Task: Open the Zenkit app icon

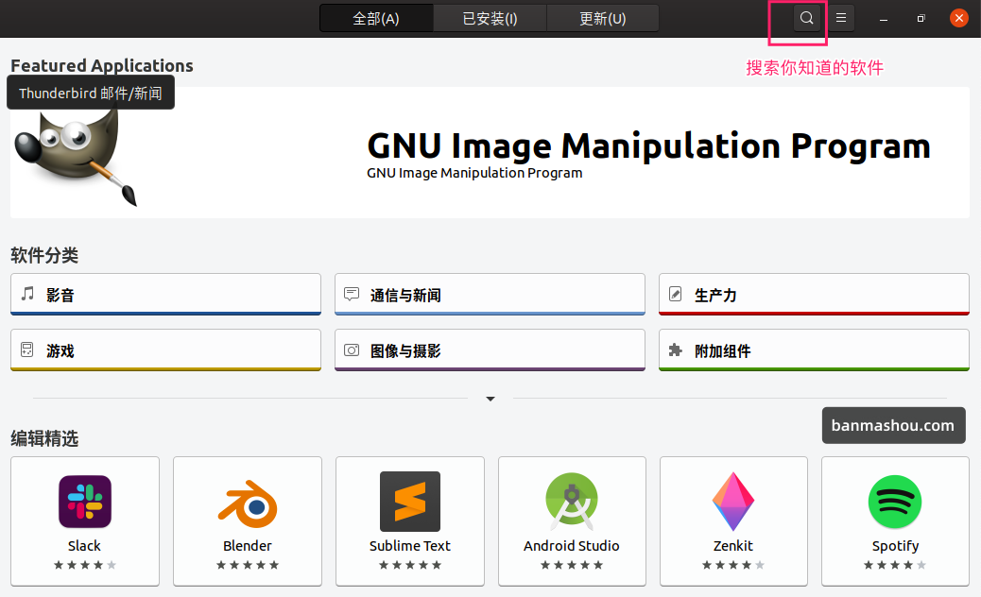Action: 733,502
